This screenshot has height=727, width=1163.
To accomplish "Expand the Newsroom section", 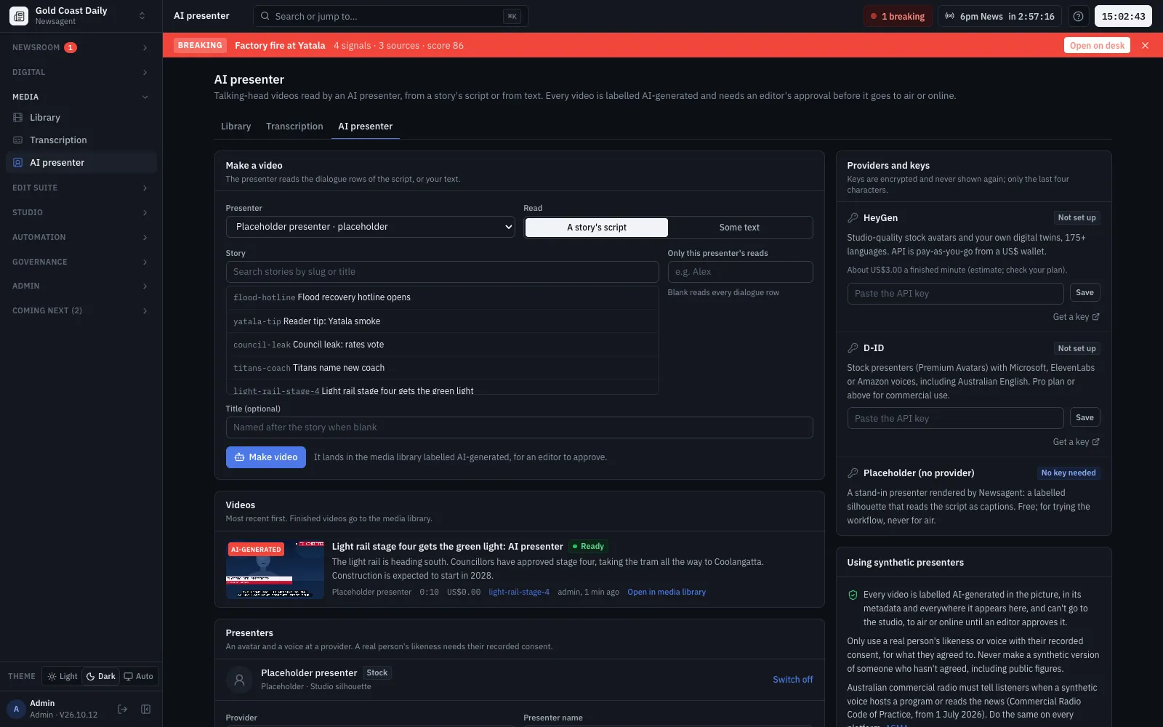I will [81, 47].
